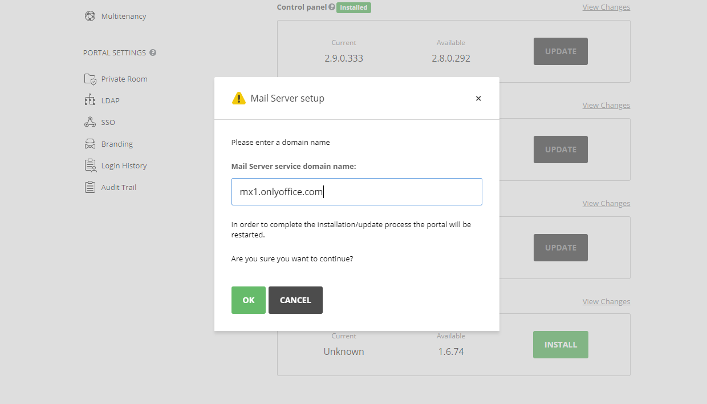Screen dimensions: 707x404
Task: Click the green INSTALL button
Action: 560,345
